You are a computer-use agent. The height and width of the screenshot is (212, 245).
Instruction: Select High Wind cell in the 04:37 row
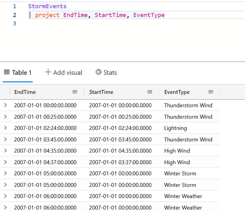click(x=177, y=162)
